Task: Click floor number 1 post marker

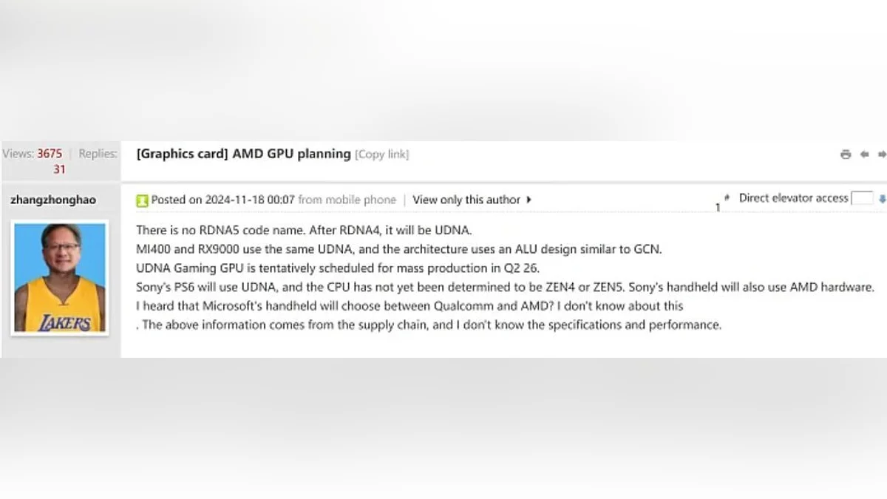Action: (x=718, y=206)
